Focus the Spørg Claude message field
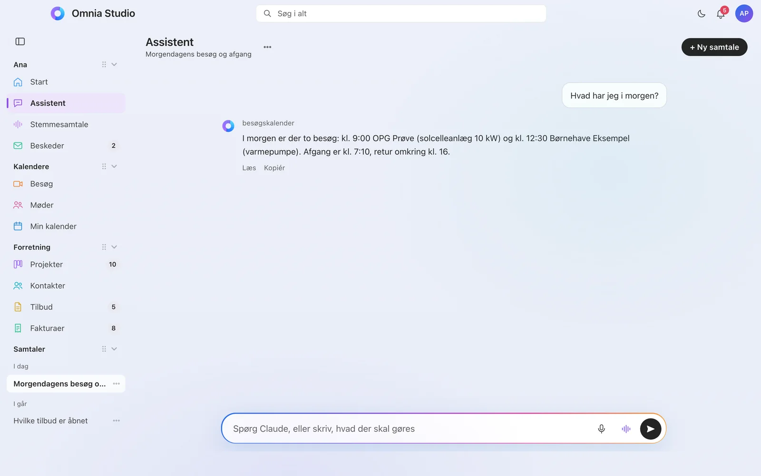761x476 pixels. 409,429
